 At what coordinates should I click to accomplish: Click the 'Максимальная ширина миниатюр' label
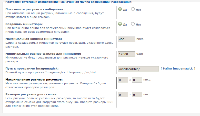click(x=34, y=39)
